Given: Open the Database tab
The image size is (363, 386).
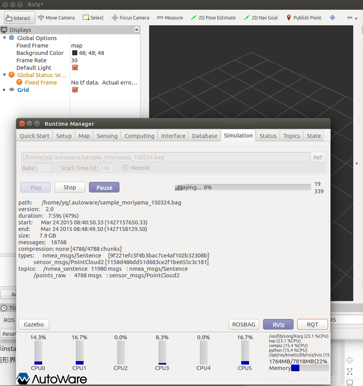Looking at the screenshot, I should pos(205,136).
